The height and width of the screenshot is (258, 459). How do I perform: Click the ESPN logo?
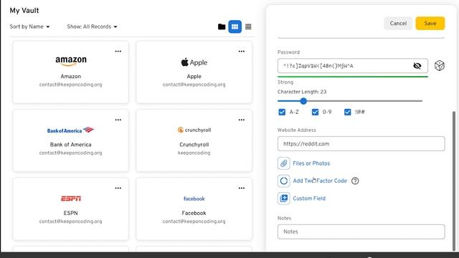point(71,199)
